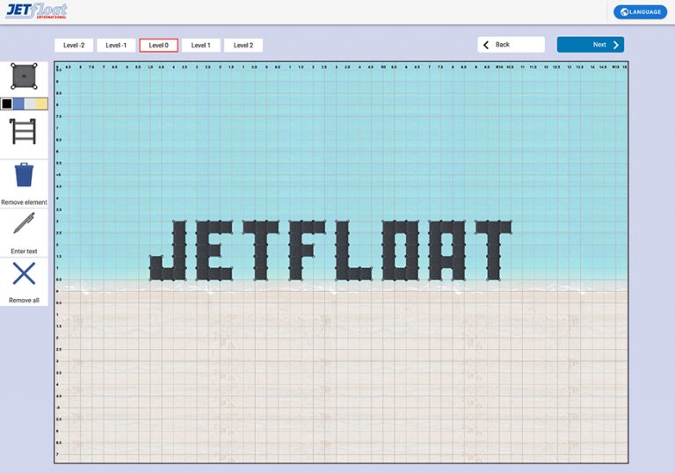Click the Remove all label
Screen dimensions: 675x473
[x=24, y=301]
